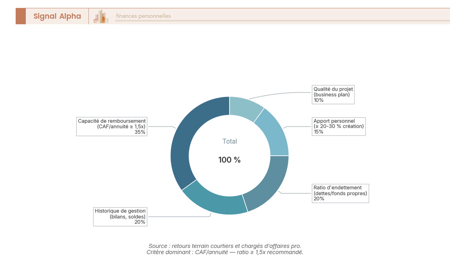
Task: Toggle the Apport personnel legend entry
Action: point(339,126)
